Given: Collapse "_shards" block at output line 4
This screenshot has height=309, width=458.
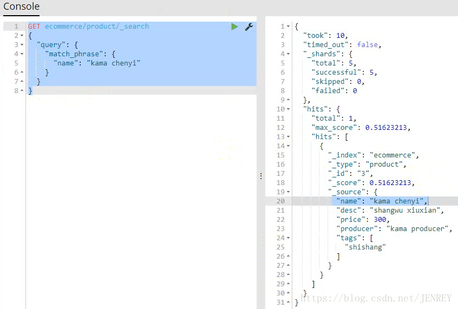Looking at the screenshot, I should [x=289, y=54].
